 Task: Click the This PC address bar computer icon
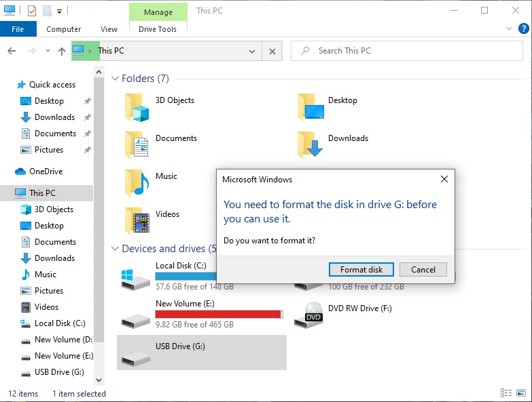click(78, 51)
